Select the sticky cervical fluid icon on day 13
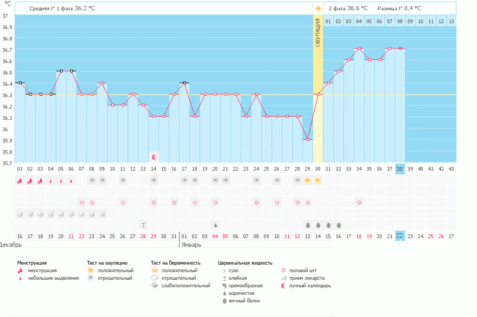The width and height of the screenshot is (477, 317). [143, 225]
